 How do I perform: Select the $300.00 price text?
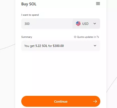(58, 46)
